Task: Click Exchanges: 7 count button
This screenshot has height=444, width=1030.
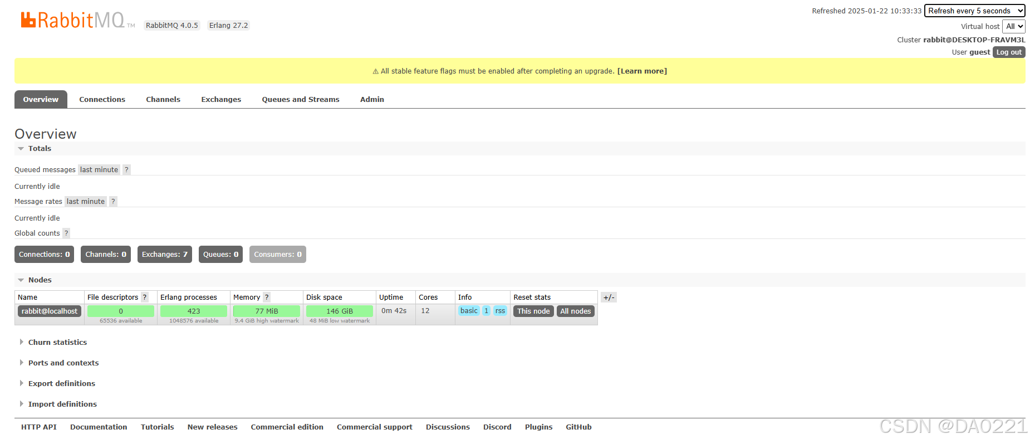Action: [165, 255]
